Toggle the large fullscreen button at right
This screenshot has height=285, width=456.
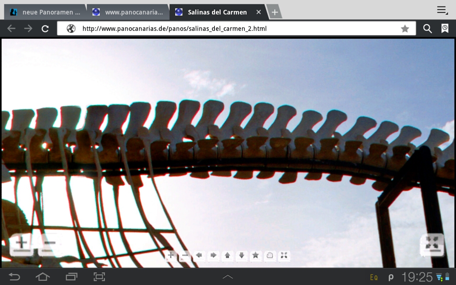432,244
